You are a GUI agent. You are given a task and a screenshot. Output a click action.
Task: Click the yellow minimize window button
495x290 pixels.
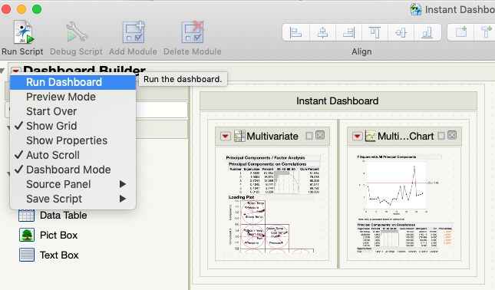[21, 9]
